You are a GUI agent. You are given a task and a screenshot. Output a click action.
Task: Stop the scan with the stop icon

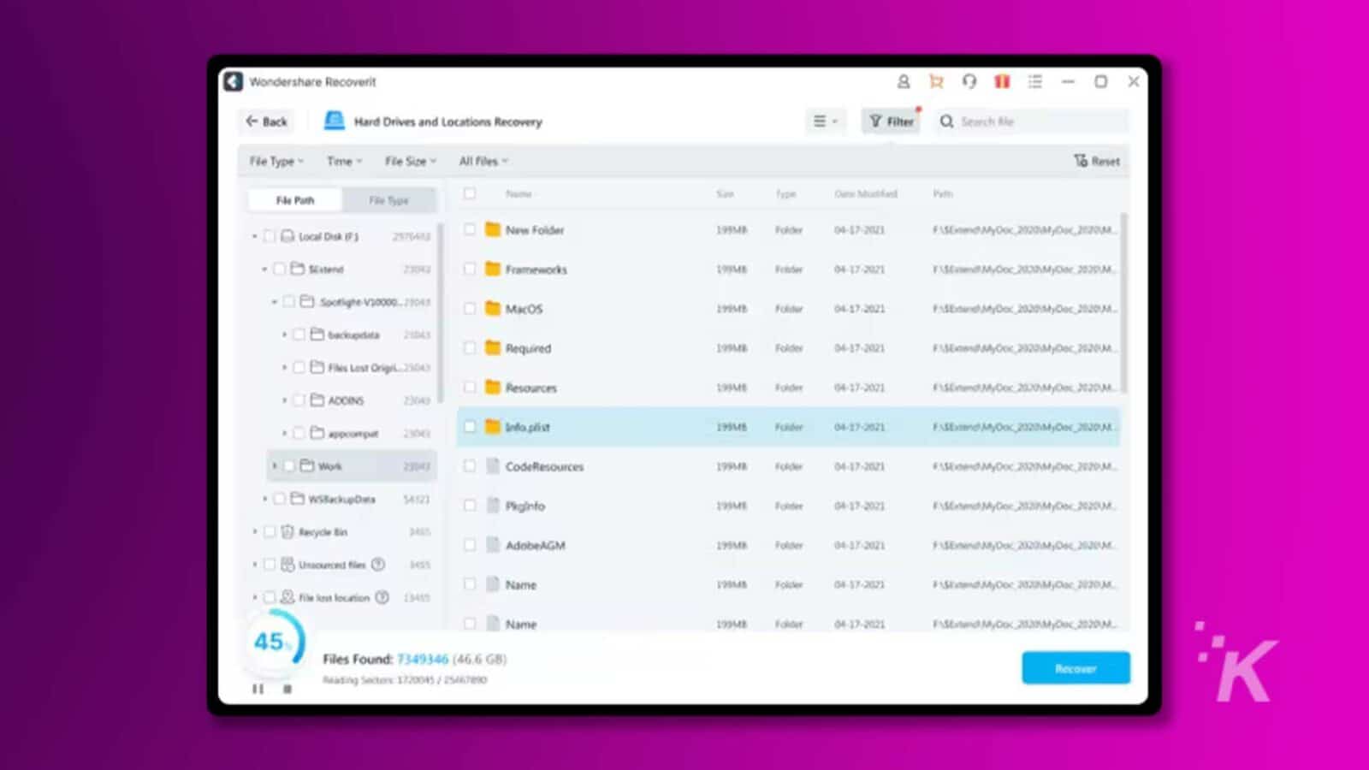click(x=287, y=689)
